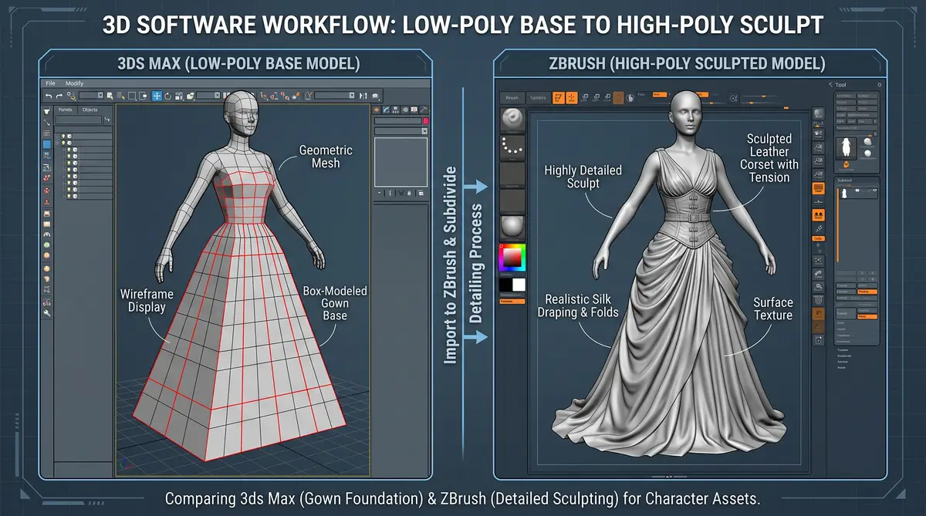This screenshot has width=926, height=516.
Task: Open the hammer Utilities icon in command panel
Action: pos(424,110)
